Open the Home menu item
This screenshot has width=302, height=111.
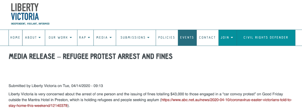[15, 38]
